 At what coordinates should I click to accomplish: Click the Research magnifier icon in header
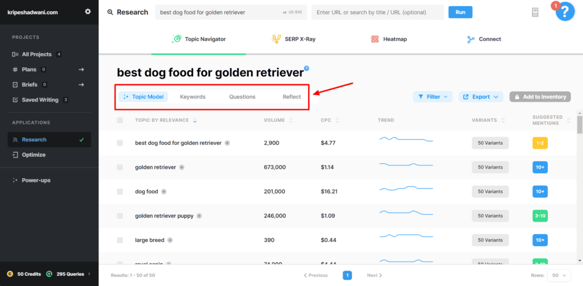click(x=110, y=12)
